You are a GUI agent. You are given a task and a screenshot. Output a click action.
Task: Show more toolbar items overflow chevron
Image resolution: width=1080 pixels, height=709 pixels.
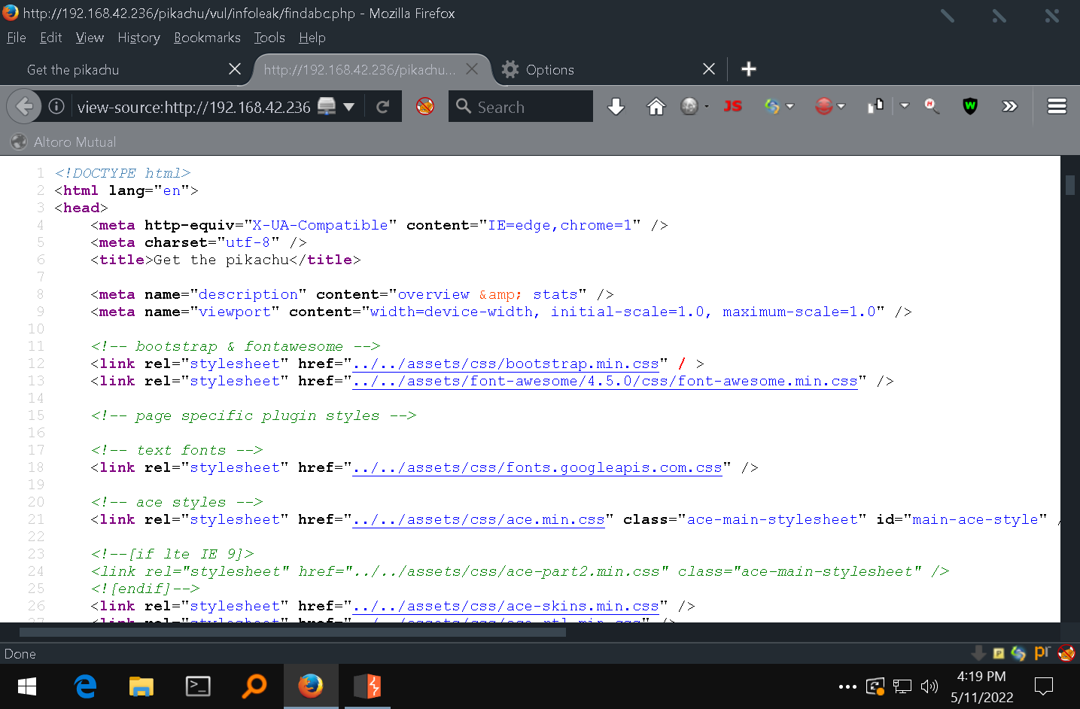pyautogui.click(x=1010, y=107)
